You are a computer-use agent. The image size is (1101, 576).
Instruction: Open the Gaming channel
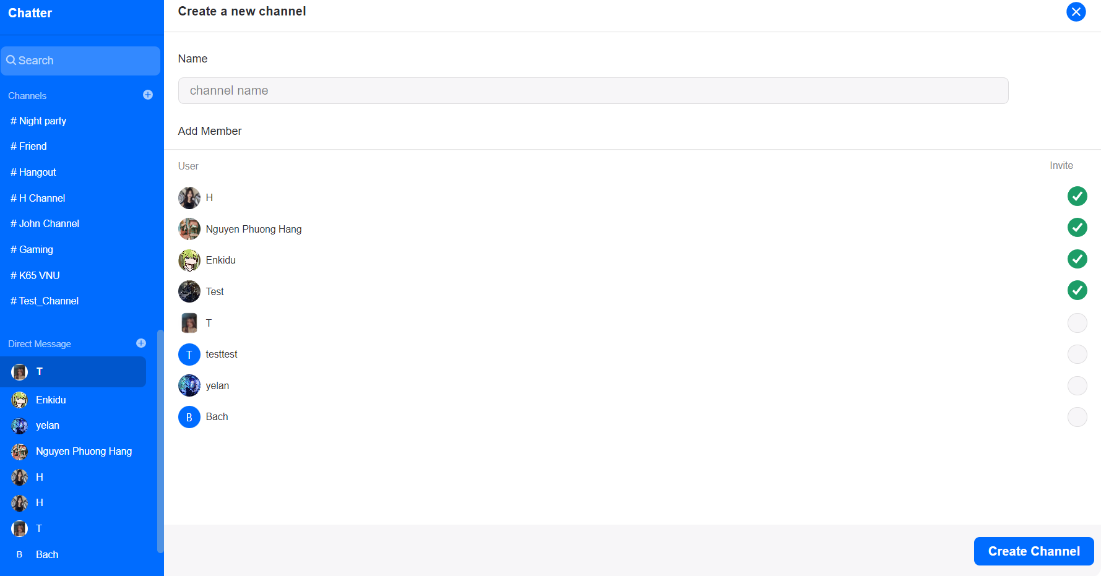coord(32,249)
